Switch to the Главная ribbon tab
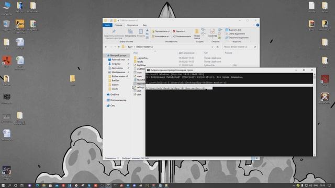The height and width of the screenshot is (188, 335). pyautogui.click(x=118, y=25)
